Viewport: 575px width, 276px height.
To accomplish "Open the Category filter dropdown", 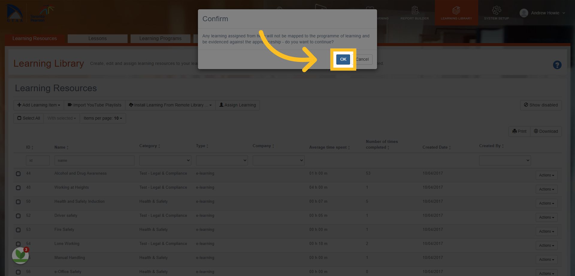I will pos(165,160).
